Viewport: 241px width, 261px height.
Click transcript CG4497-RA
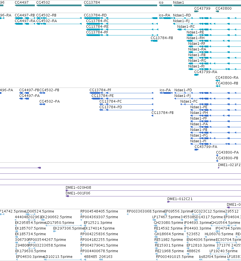click(x=25, y=24)
